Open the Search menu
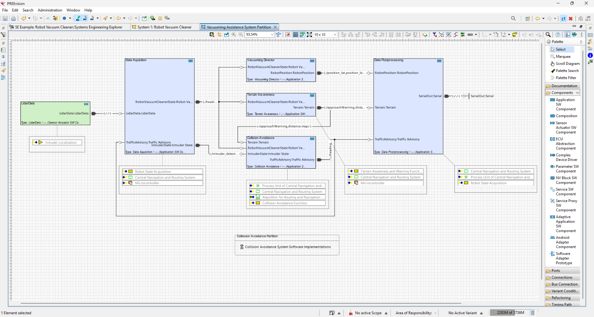The image size is (594, 317). coord(28,10)
